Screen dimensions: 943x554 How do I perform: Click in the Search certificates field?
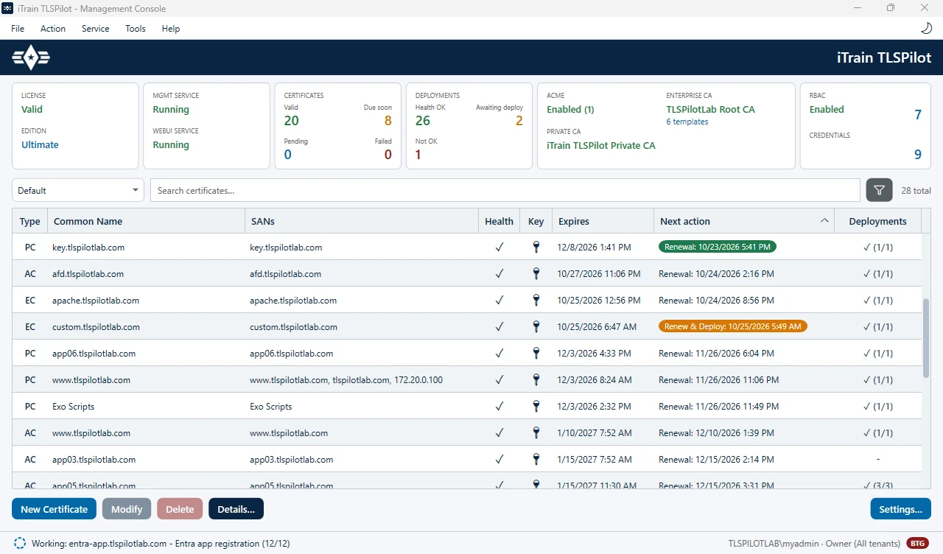[505, 190]
